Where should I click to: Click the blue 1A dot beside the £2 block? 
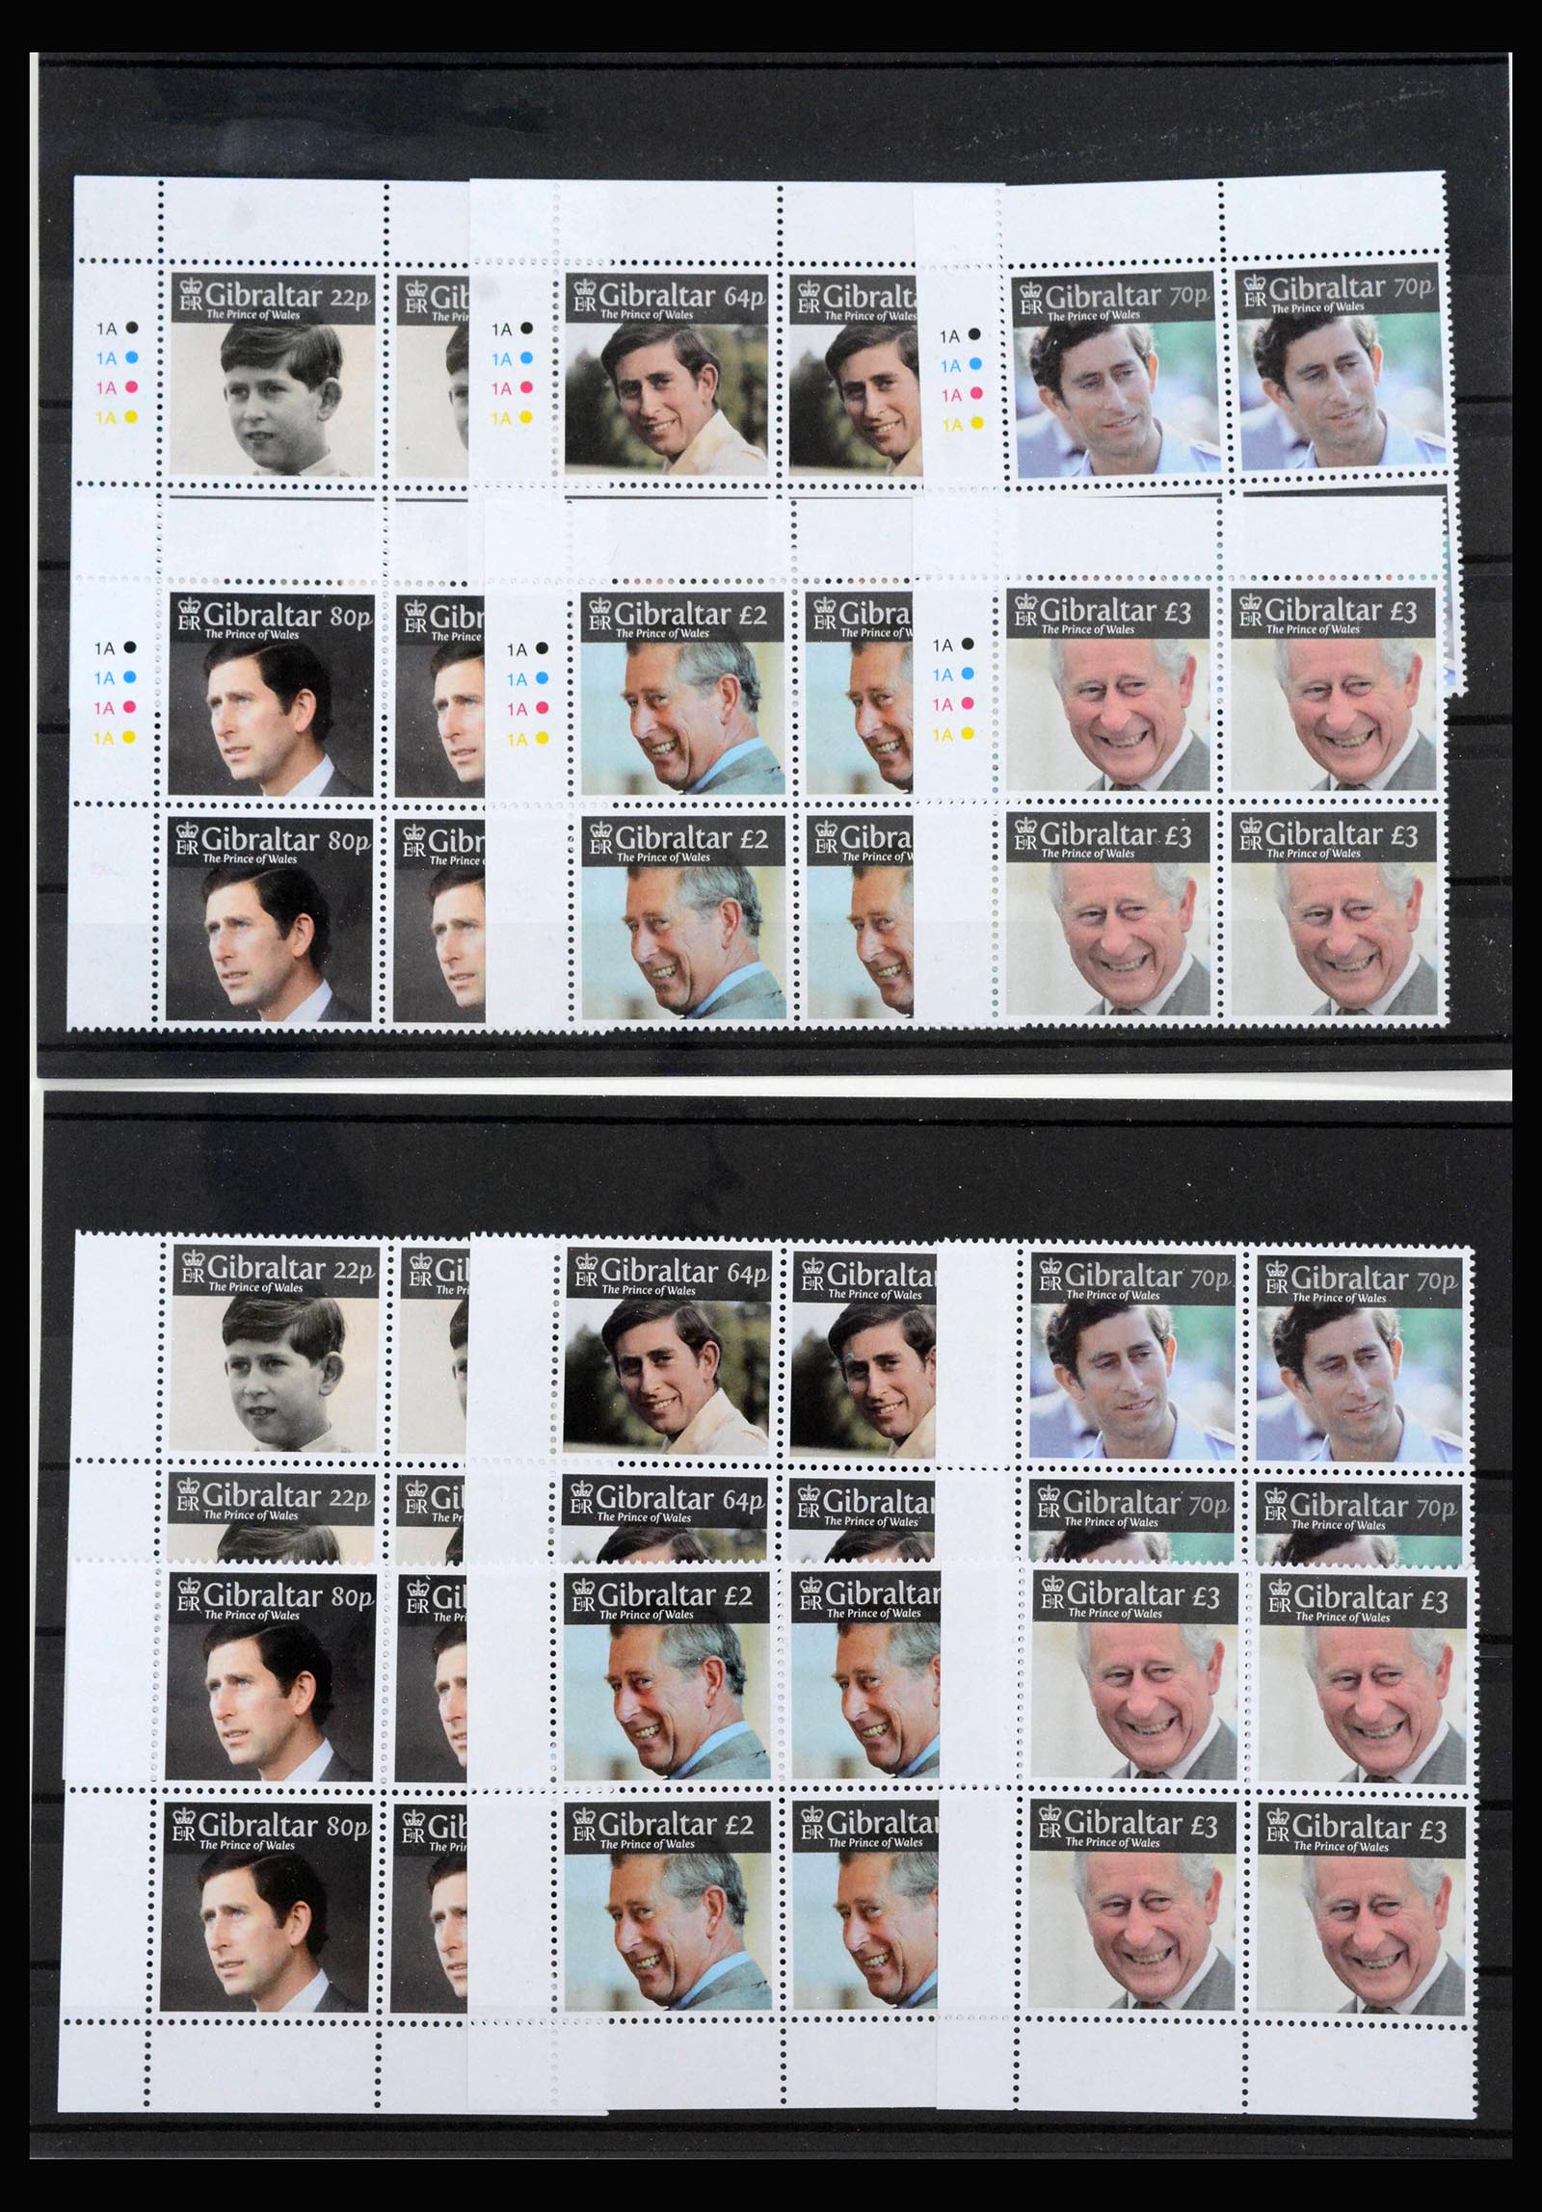[543, 678]
